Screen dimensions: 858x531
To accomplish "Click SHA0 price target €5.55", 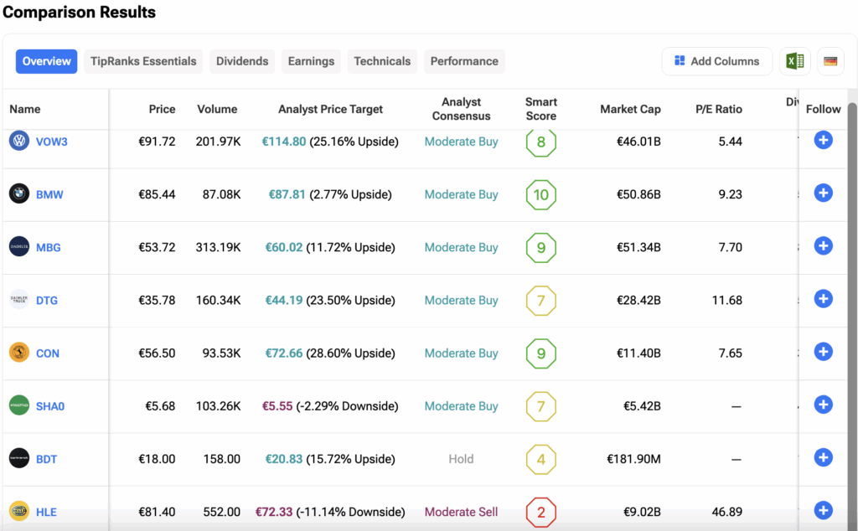I will pos(277,406).
